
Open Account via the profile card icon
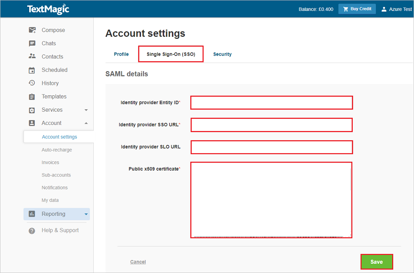tap(32, 123)
